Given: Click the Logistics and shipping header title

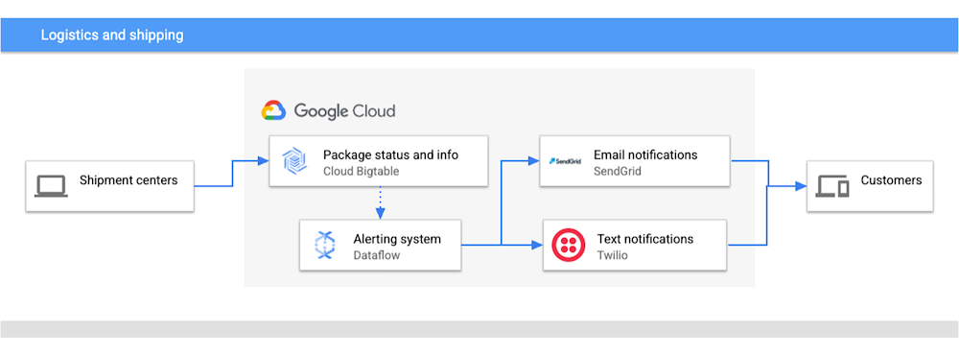Looking at the screenshot, I should coord(112,35).
